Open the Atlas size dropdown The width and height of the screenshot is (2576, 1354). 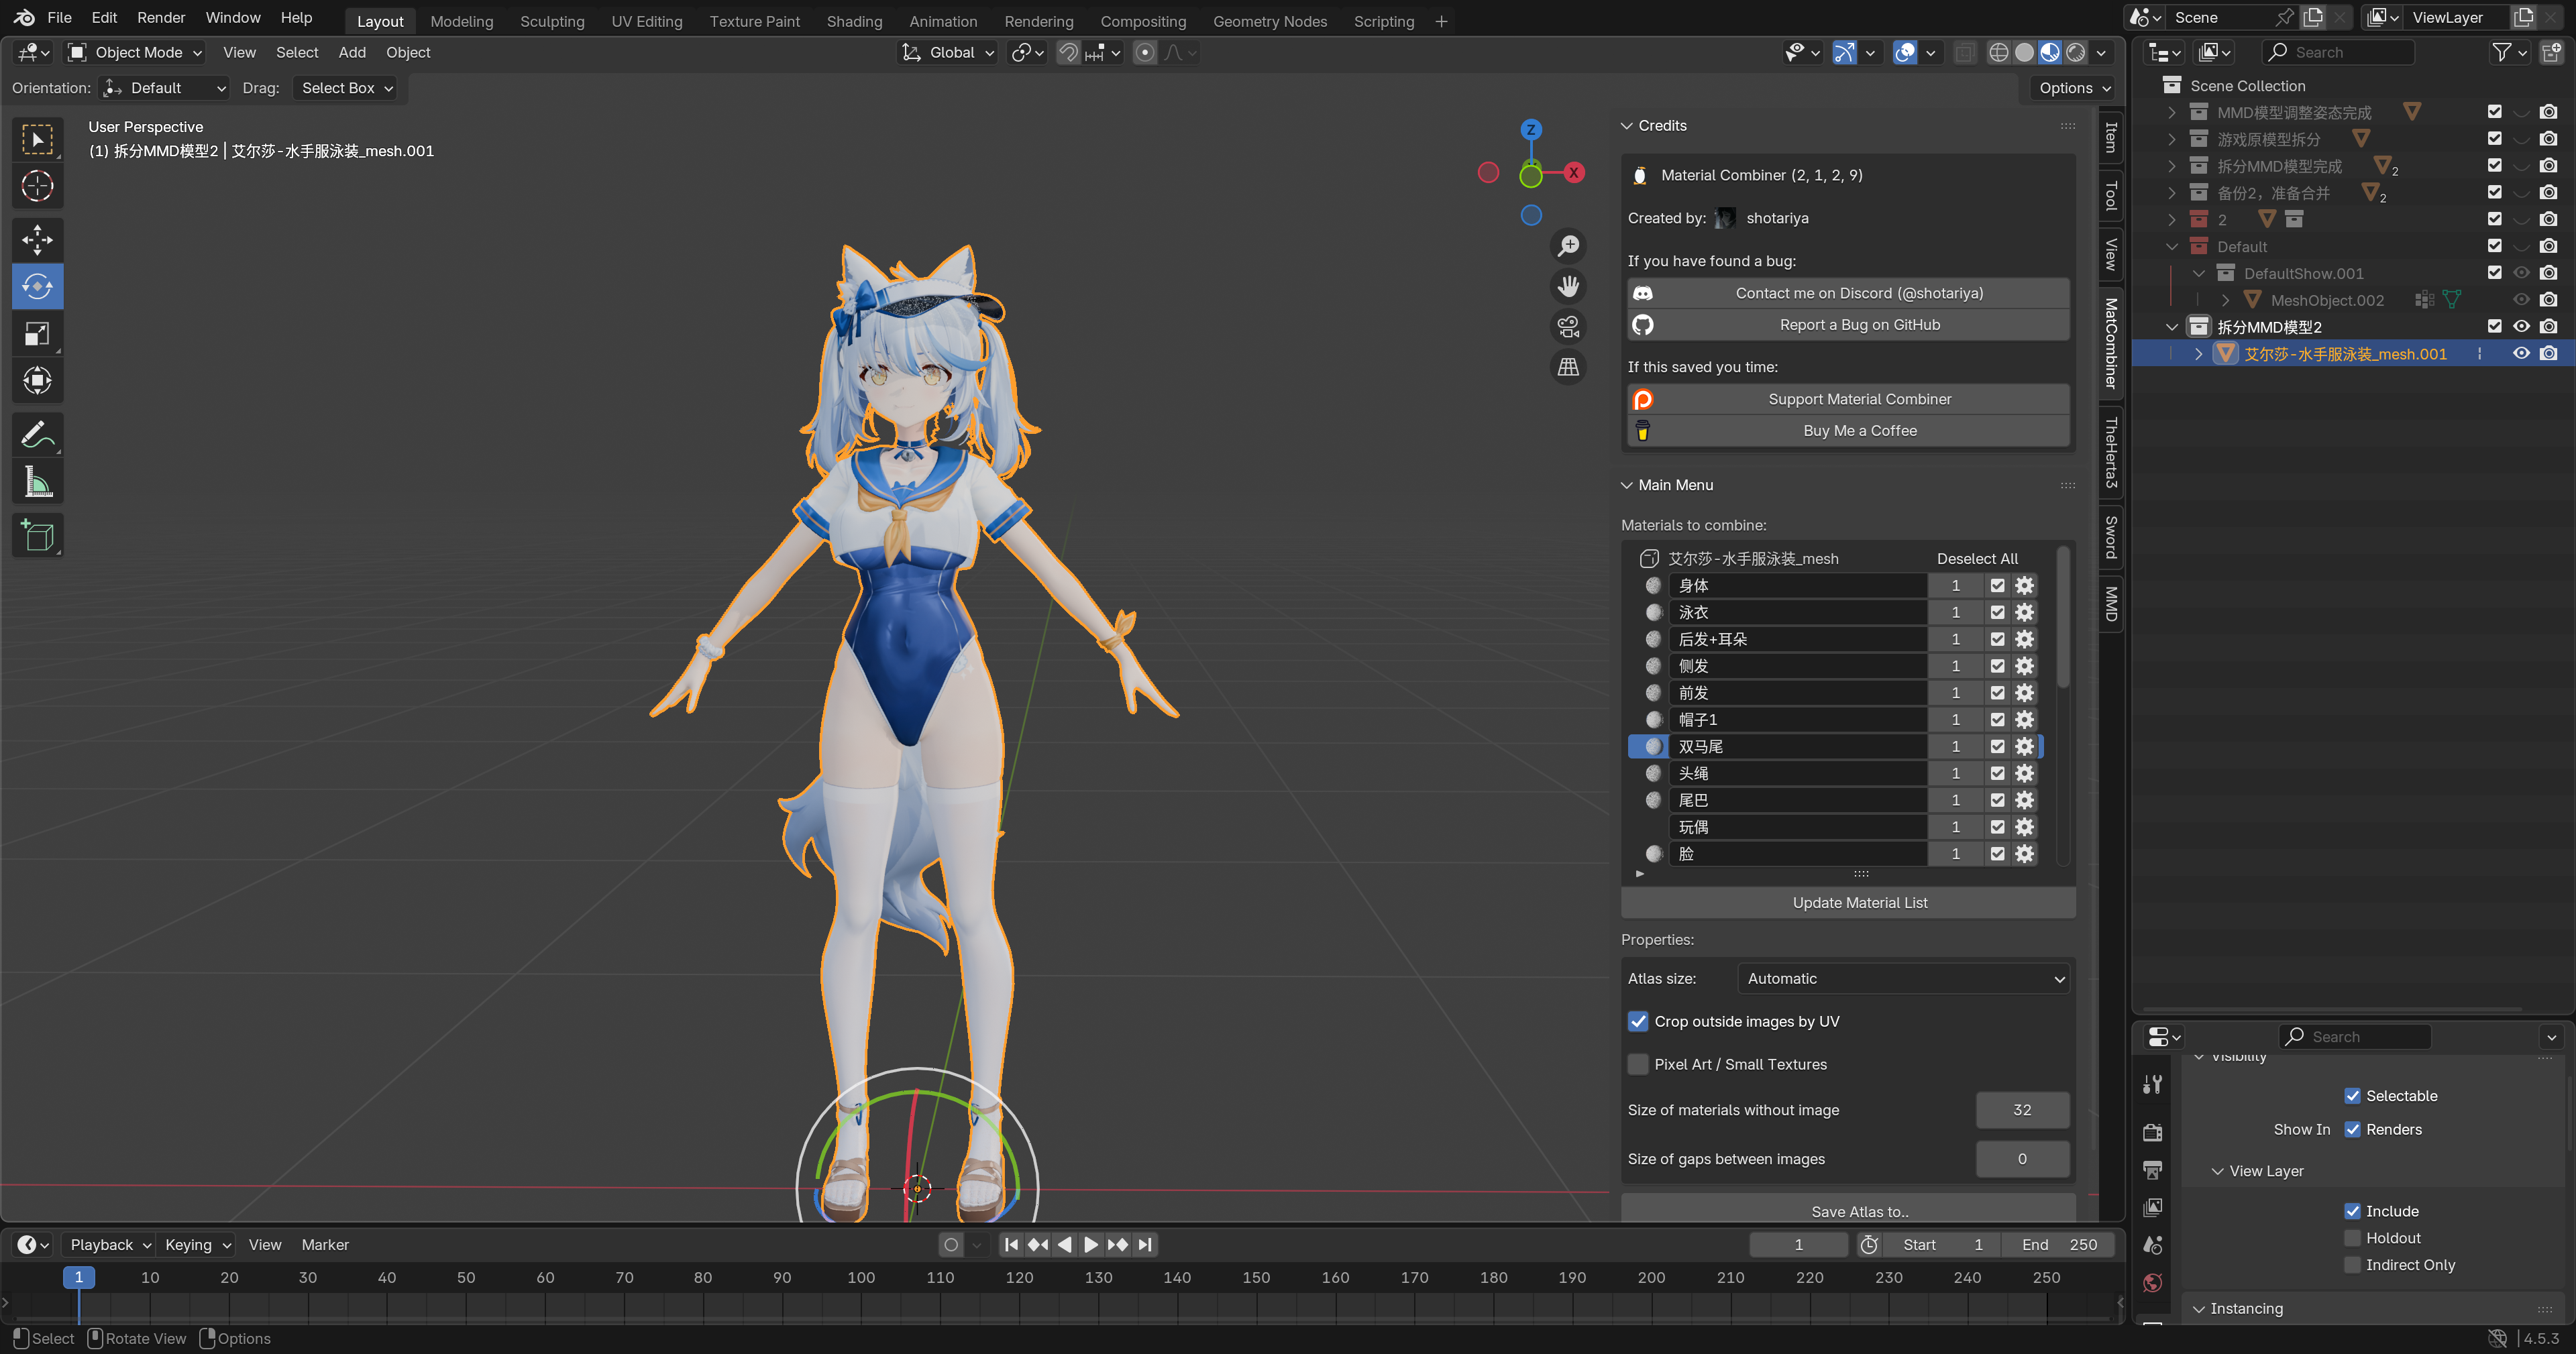1904,978
